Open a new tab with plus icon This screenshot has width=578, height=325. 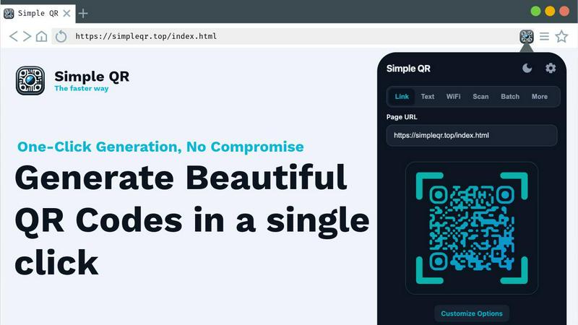[x=83, y=14]
